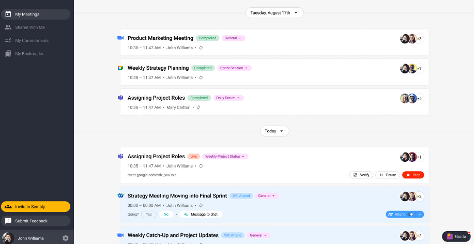Viewport: 474px width, 244px height.
Task: Open the Guide button
Action: click(x=456, y=236)
